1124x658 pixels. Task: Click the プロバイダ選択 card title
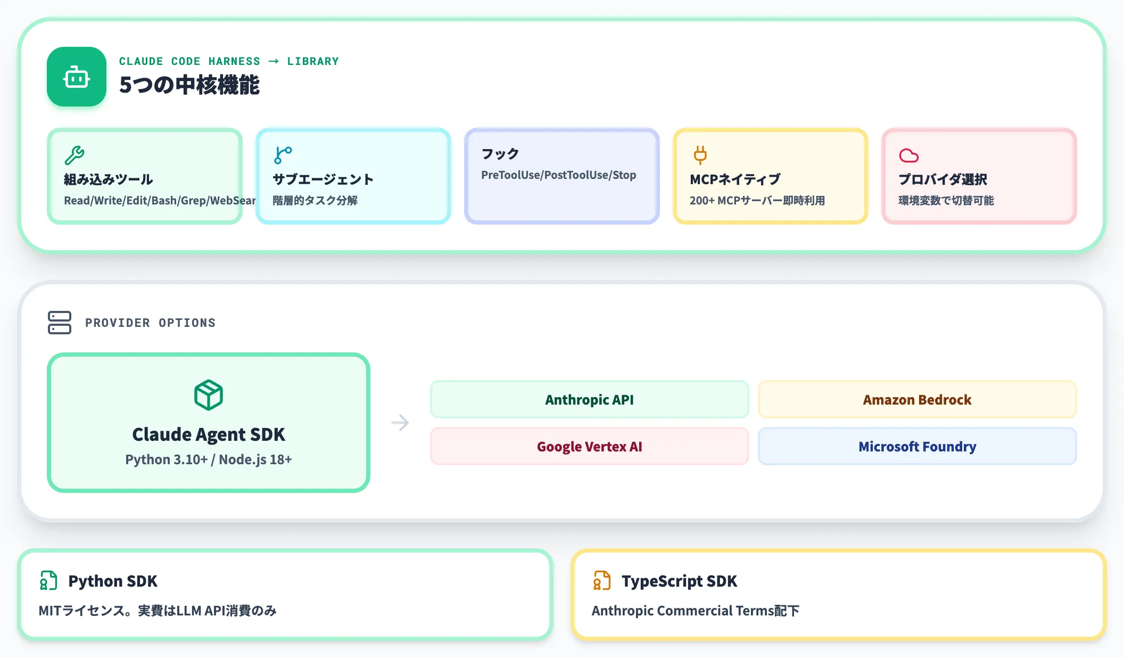(x=943, y=179)
